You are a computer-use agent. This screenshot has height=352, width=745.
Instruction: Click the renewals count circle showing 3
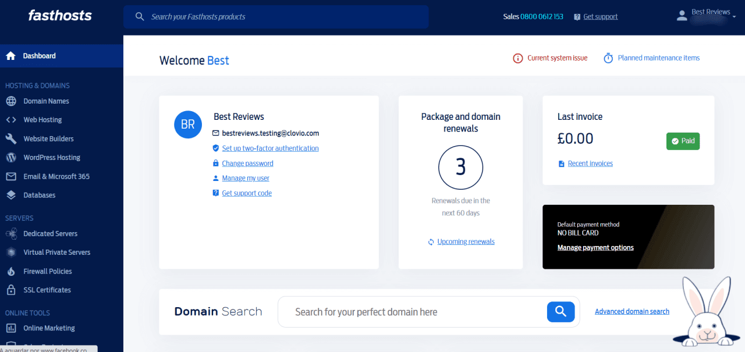460,168
